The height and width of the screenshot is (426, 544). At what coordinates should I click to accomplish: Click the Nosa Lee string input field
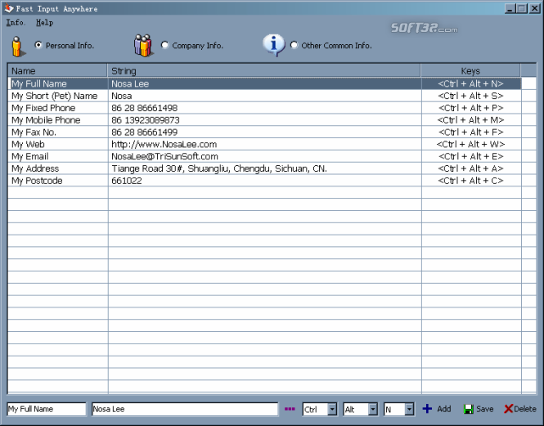(185, 409)
